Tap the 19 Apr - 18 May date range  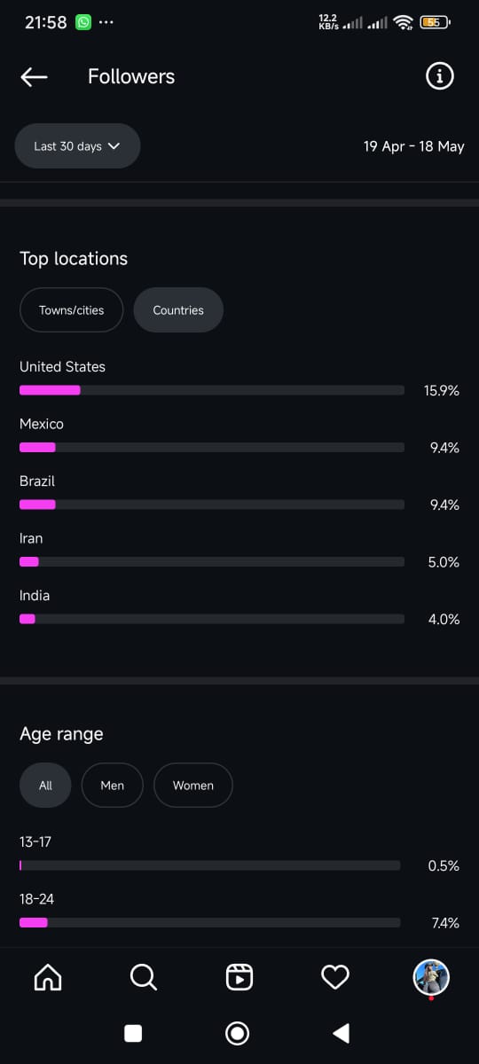413,146
